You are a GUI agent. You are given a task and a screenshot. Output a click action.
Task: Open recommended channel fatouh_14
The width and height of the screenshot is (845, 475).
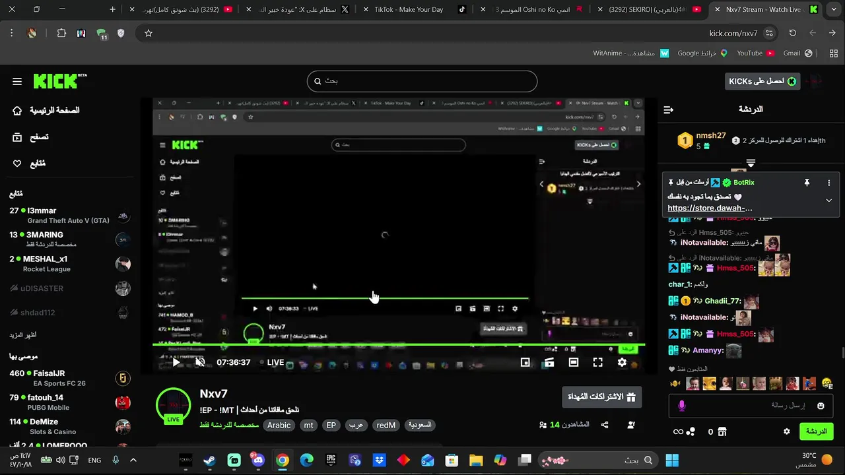point(69,402)
